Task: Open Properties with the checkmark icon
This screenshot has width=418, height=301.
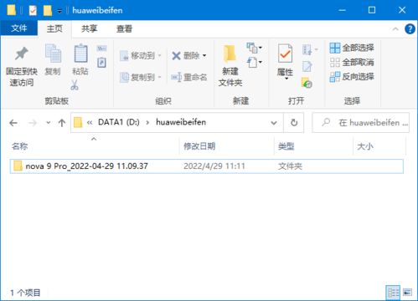Action: (285, 54)
